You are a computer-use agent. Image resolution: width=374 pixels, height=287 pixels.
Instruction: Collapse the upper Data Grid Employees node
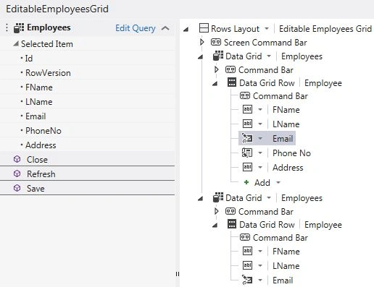200,57
